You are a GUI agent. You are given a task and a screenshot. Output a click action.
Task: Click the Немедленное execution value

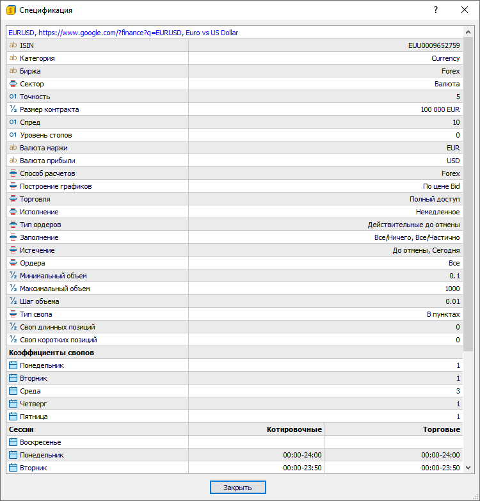[x=438, y=212]
